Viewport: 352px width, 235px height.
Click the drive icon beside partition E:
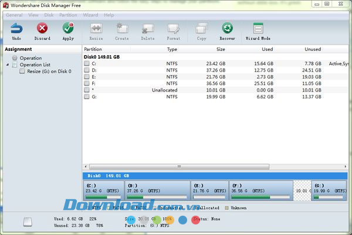pyautogui.click(x=87, y=77)
